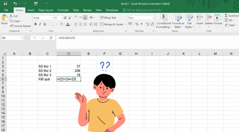Open the Page Layout tab
Viewport: 239px width, 132px height.
pyautogui.click(x=46, y=10)
